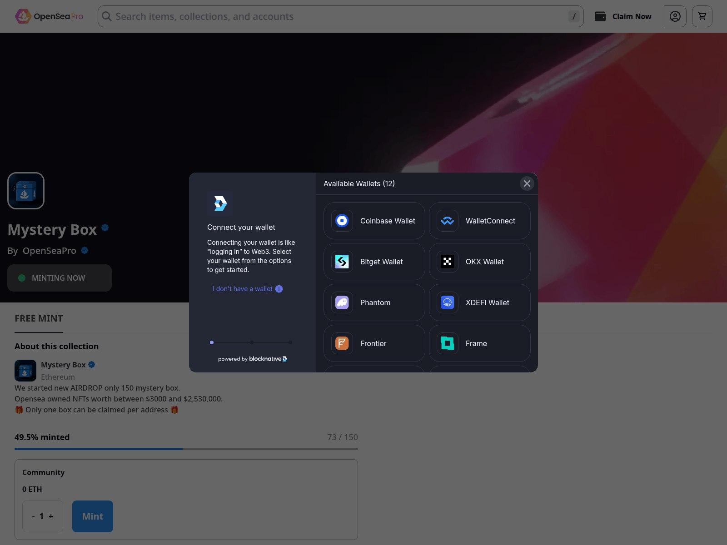Click the Ethereum chain label
This screenshot has height=545, width=727.
click(58, 377)
